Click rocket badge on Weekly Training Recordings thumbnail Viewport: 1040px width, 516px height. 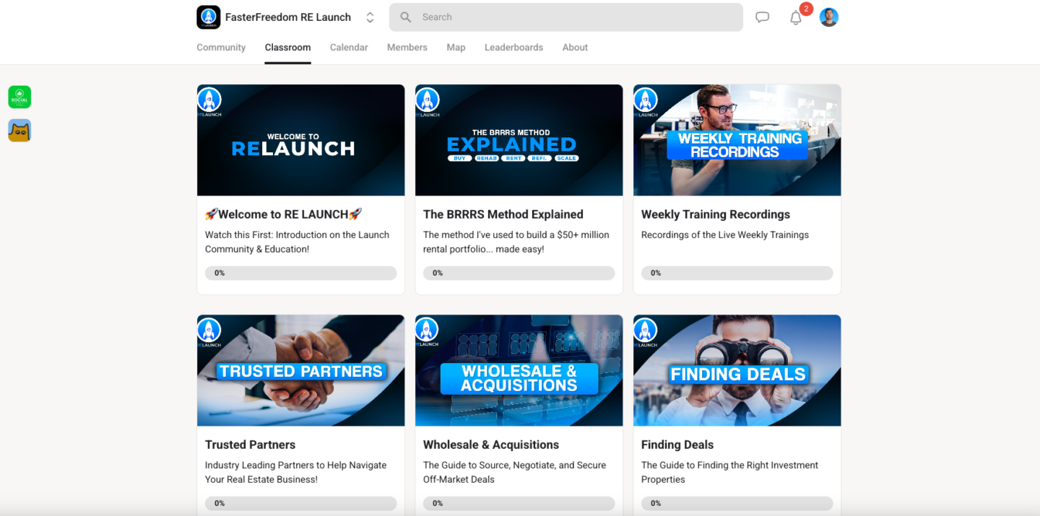tap(645, 100)
